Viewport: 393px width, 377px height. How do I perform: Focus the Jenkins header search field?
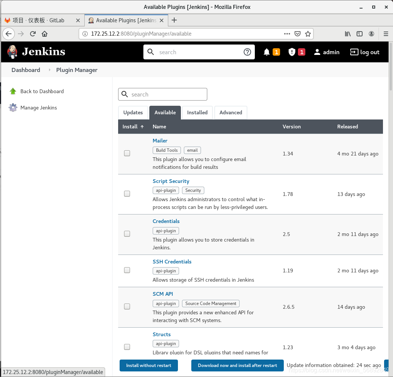coord(199,52)
